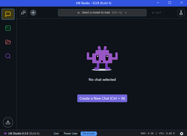
Task: Maximize the LM Studio window
Action: [170, 3]
